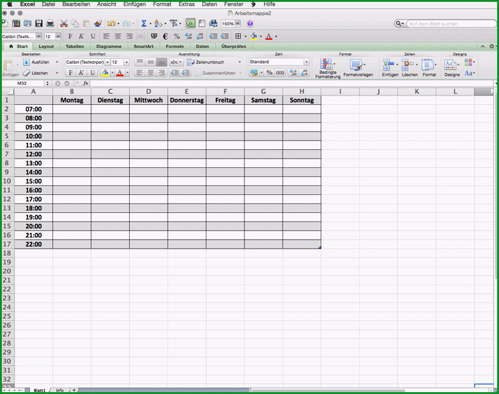Switch to the Formeln ribbon tab
The height and width of the screenshot is (394, 499).
coord(175,46)
